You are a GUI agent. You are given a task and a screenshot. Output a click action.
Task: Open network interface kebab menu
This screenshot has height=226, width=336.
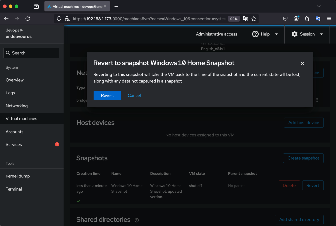coord(317,100)
